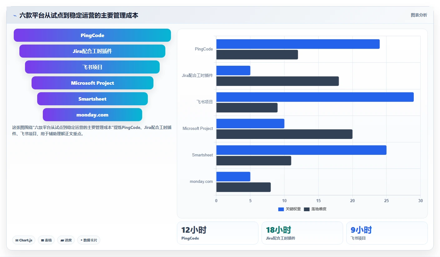Image resolution: width=440 pixels, height=257 pixels.
Task: Click the chart y-axis label PingCode
Action: click(204, 49)
